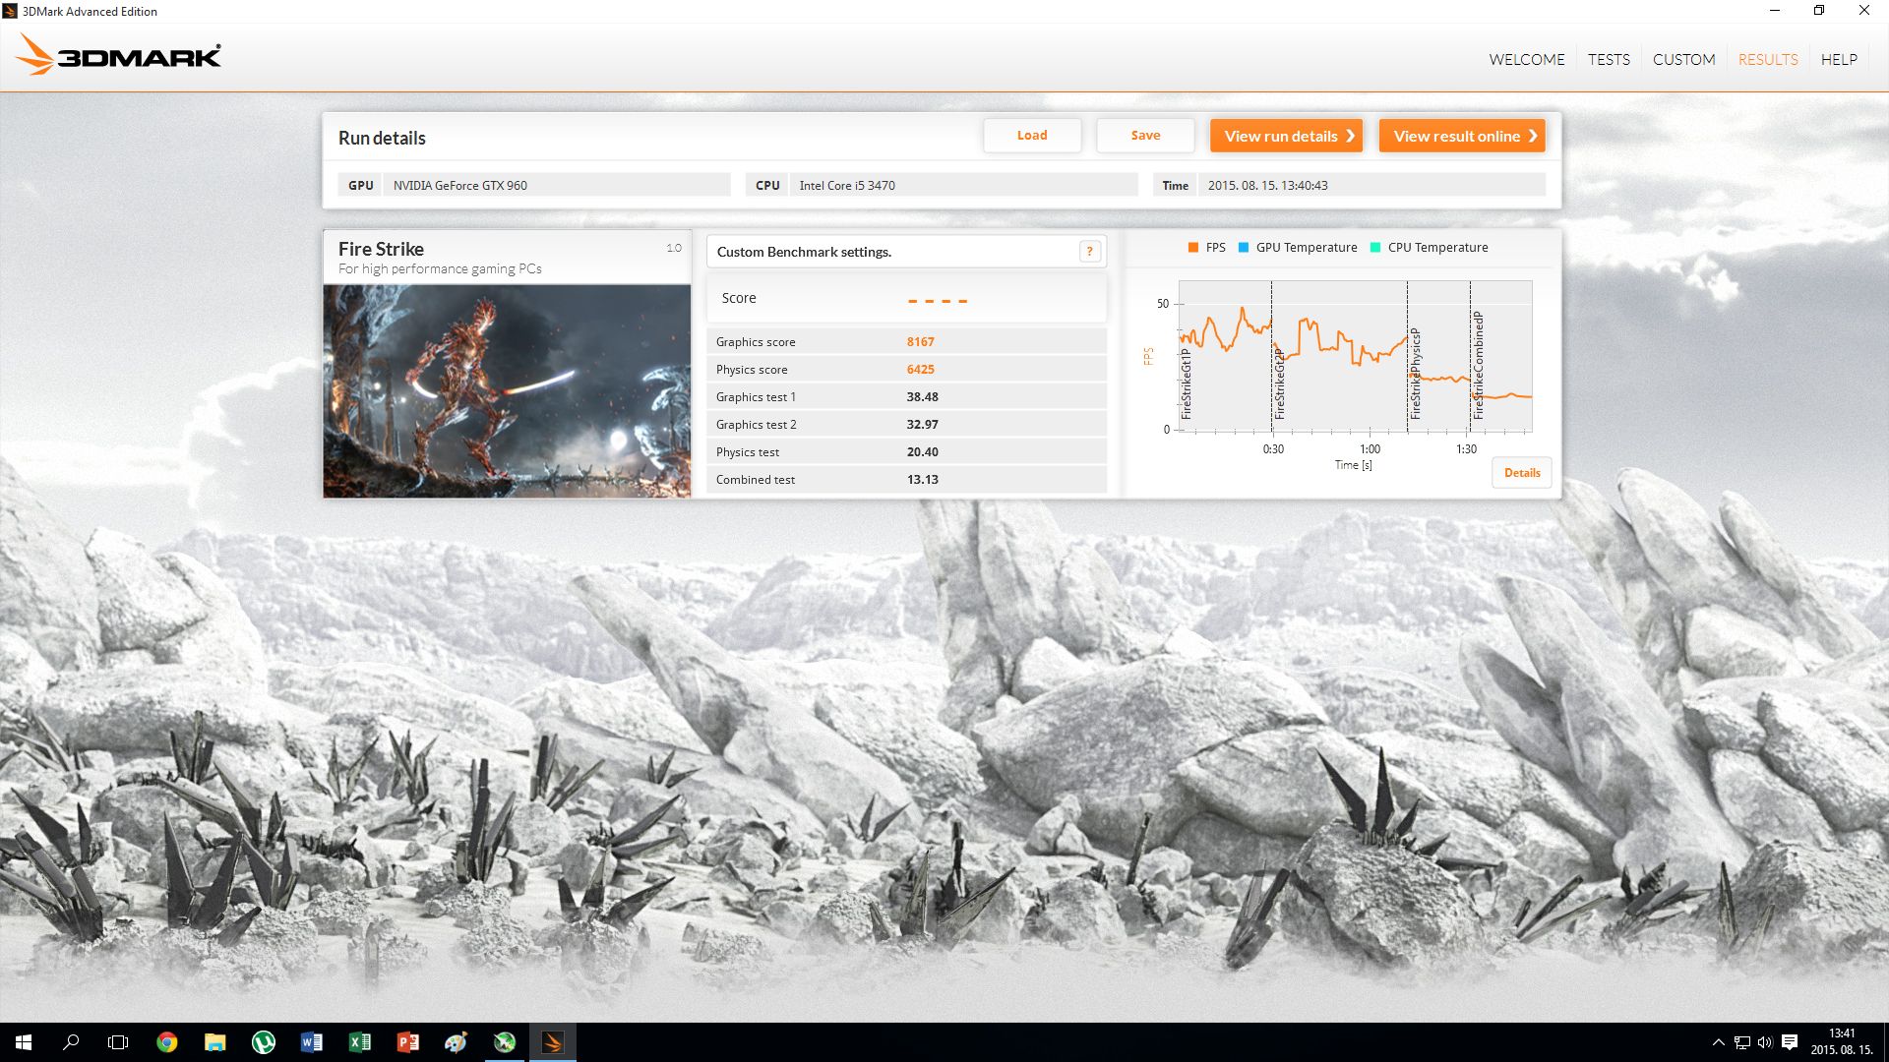Click the 3DMark logo
The width and height of the screenshot is (1889, 1062).
click(118, 55)
